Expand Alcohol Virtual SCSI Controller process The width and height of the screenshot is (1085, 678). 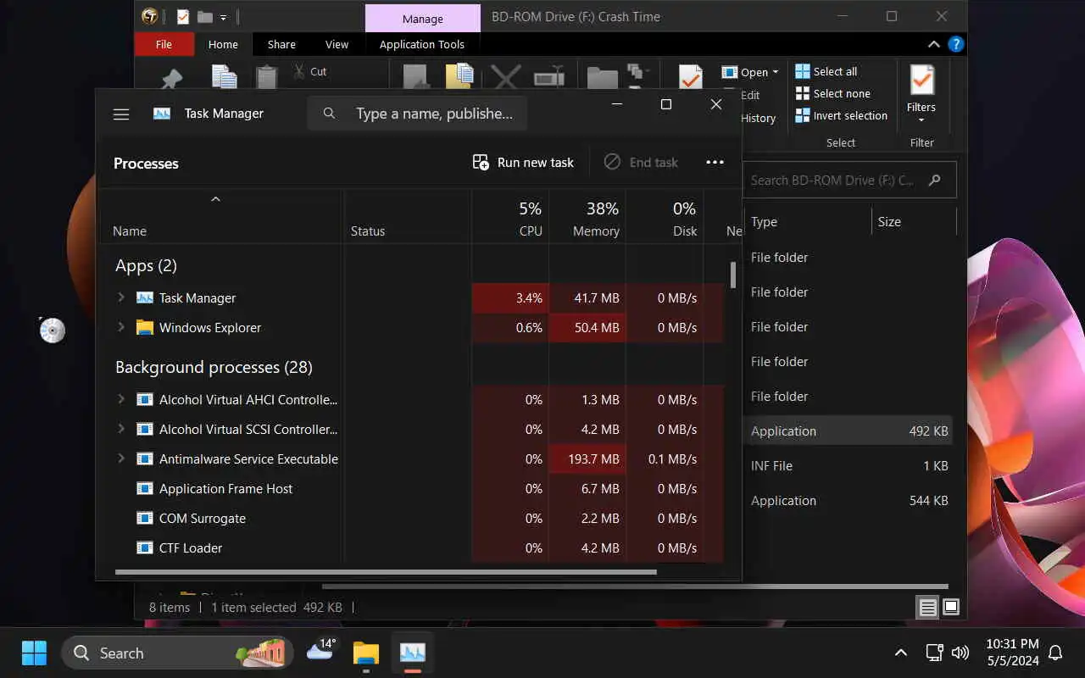120,429
